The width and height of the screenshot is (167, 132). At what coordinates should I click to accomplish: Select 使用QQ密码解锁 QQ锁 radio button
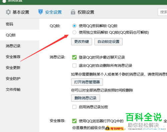(74, 26)
